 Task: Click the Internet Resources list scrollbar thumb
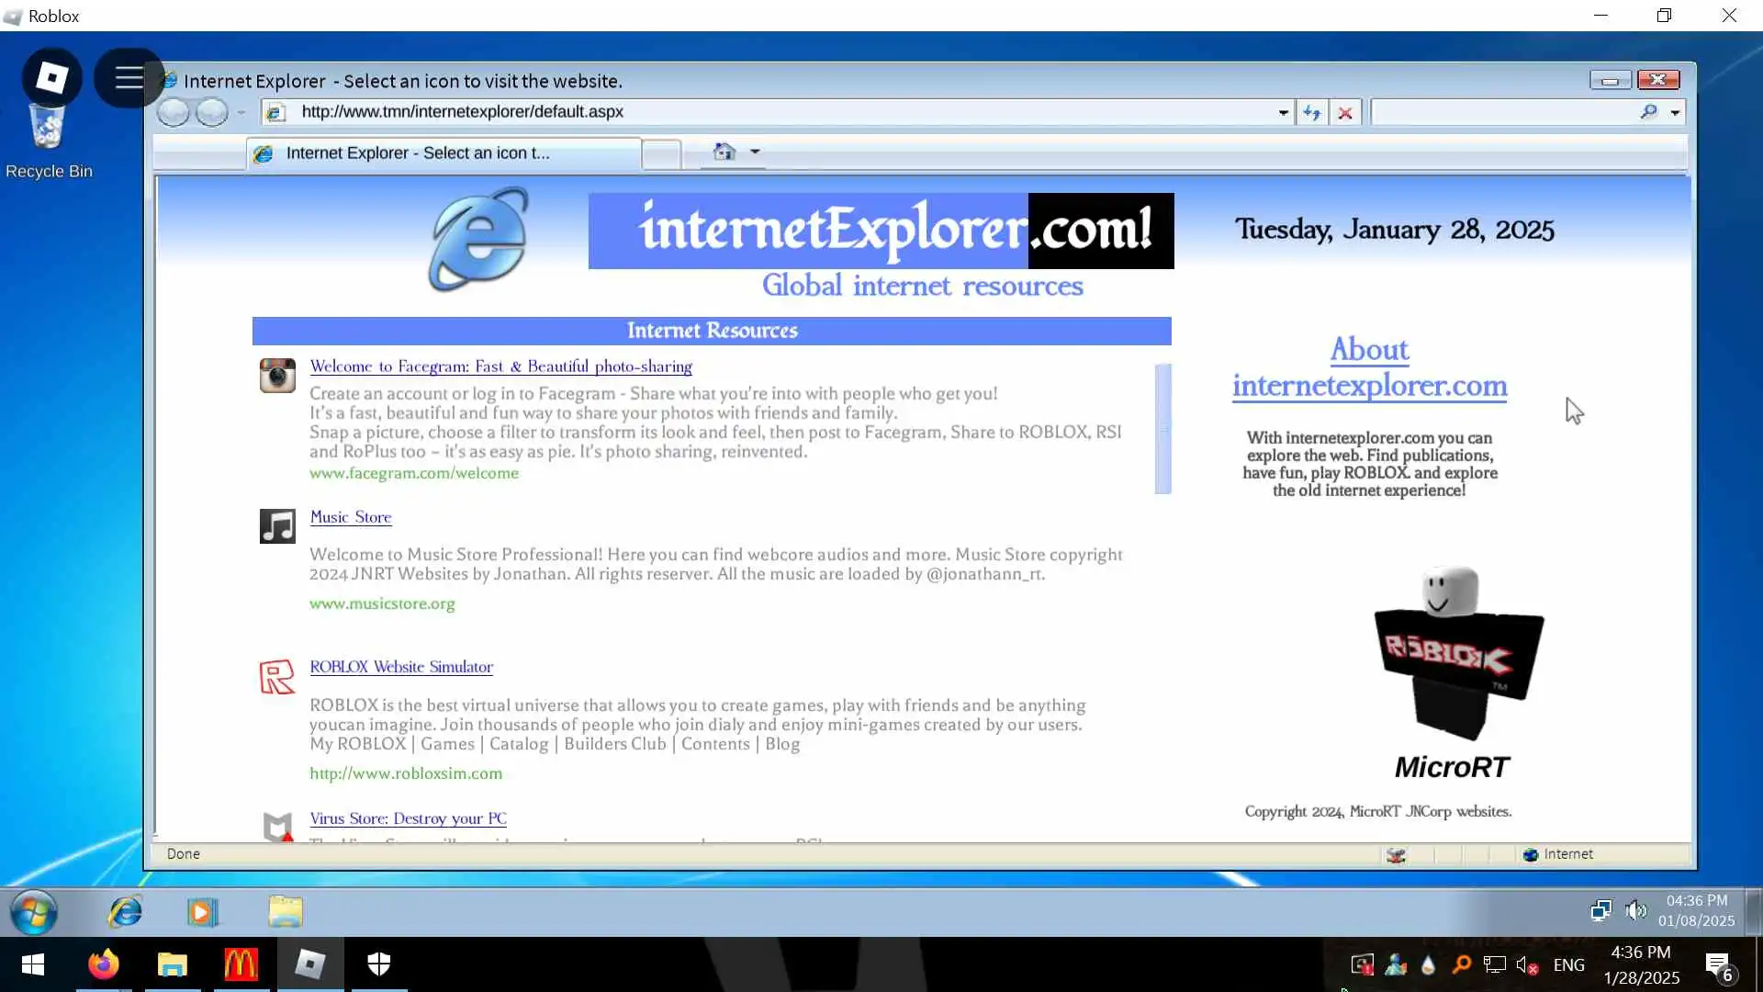[1162, 429]
